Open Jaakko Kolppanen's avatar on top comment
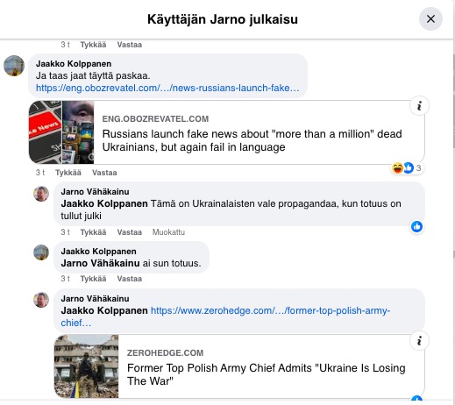455x405 pixels. click(14, 66)
